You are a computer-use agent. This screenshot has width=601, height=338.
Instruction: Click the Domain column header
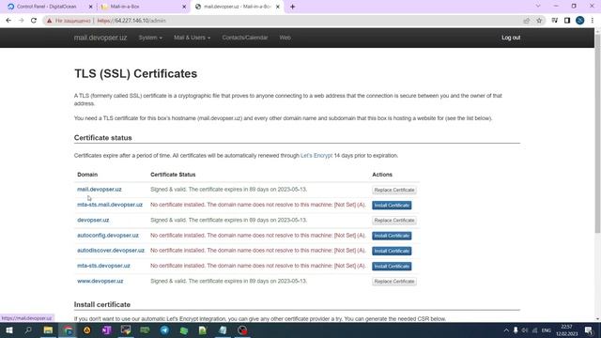click(x=87, y=175)
